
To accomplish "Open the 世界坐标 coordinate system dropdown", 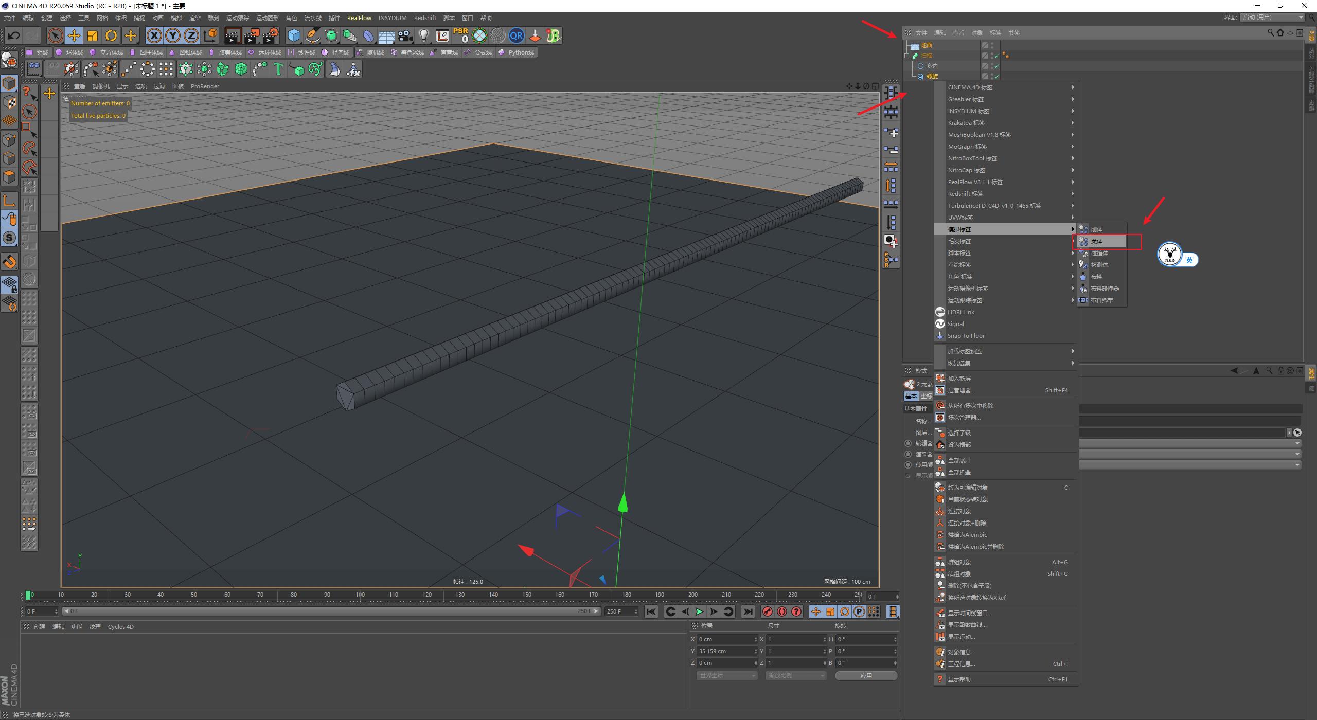I will 726,675.
